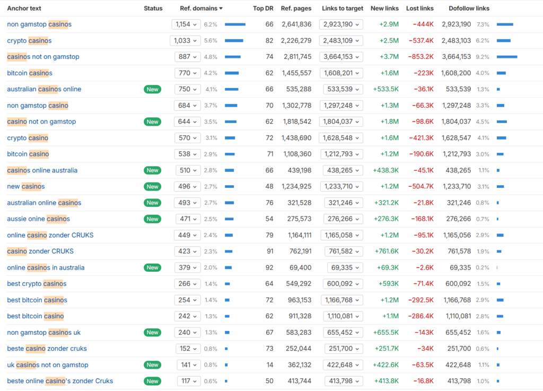543x391 pixels.
Task: Click the 'aussie onine casinos' anchor link
Action: [38, 219]
